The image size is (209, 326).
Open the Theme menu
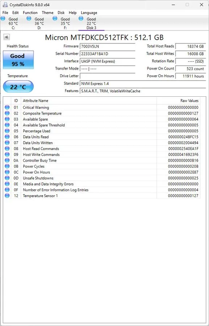pyautogui.click(x=47, y=13)
